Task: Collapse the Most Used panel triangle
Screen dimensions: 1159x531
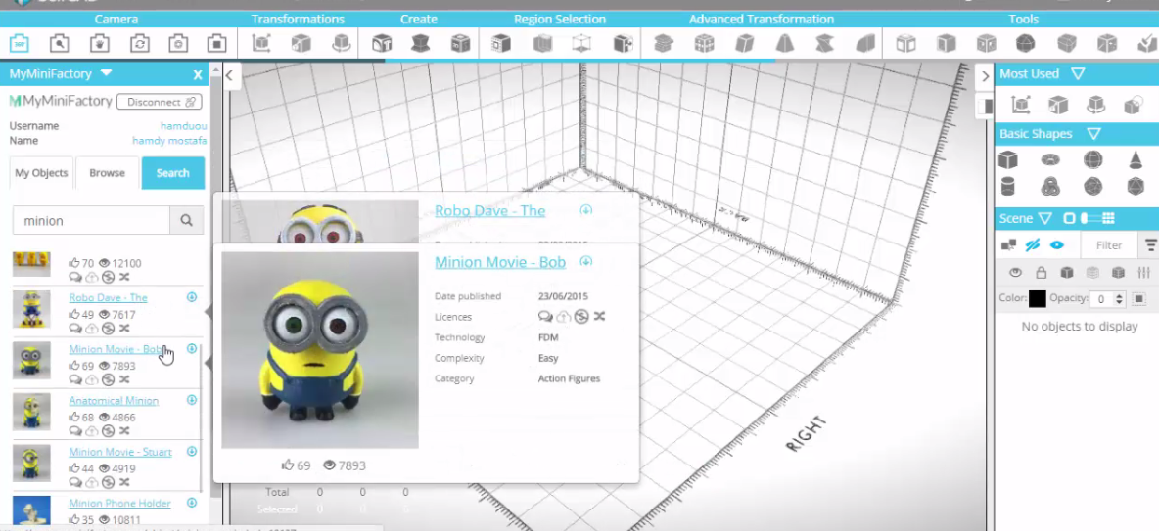Action: pyautogui.click(x=1078, y=74)
